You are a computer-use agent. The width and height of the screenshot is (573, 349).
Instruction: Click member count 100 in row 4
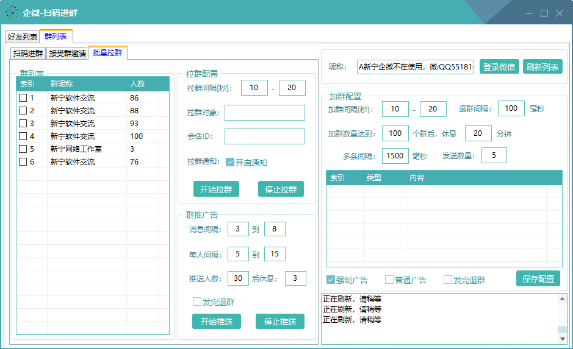136,136
